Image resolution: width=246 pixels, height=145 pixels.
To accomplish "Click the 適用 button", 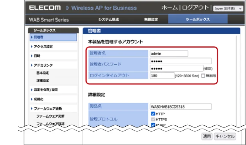I will click(207, 136).
